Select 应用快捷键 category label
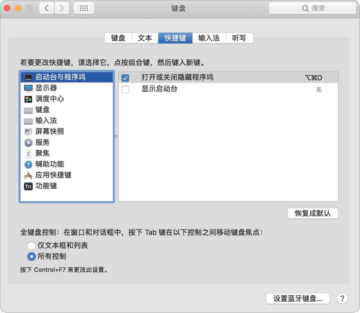 (x=54, y=175)
